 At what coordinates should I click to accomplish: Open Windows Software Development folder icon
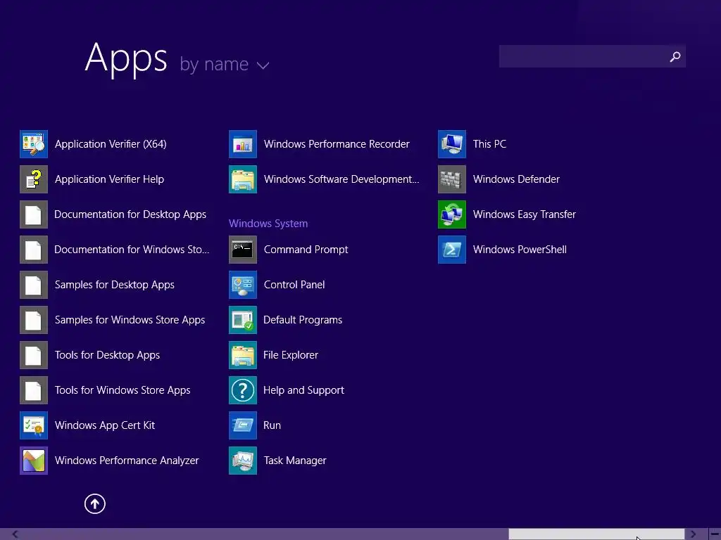(x=243, y=179)
